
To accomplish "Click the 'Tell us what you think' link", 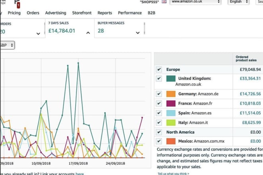I will [x=173, y=174].
